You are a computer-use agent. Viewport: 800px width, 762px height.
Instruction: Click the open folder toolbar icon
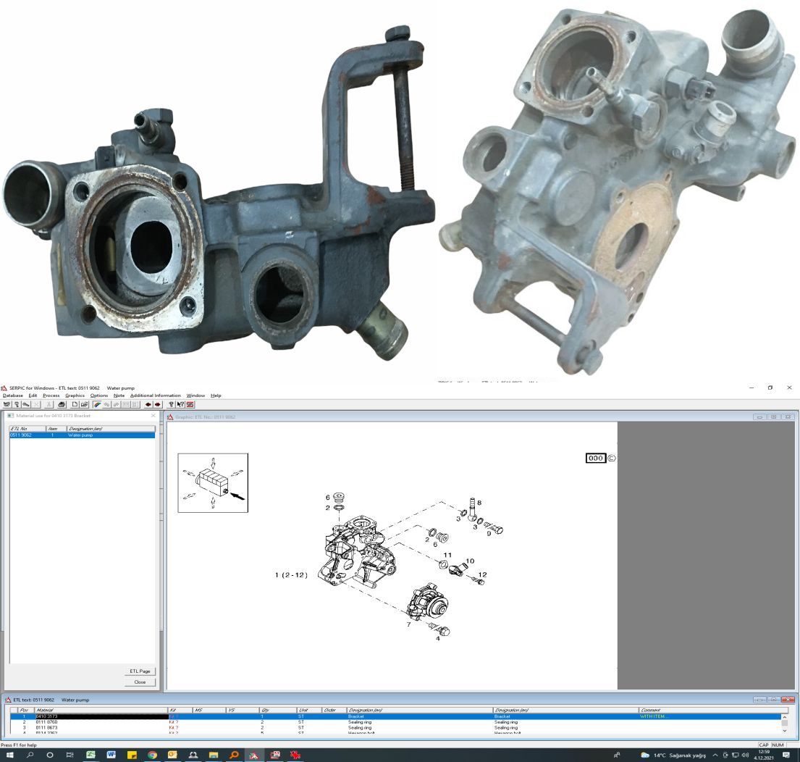(x=84, y=404)
